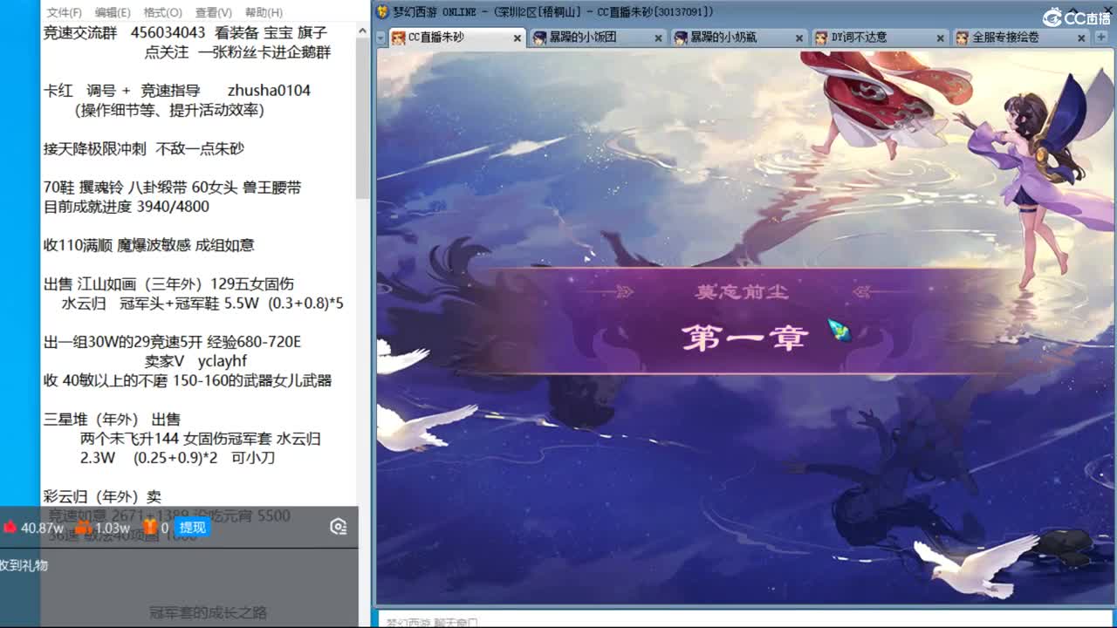Click the line starting 竞速交流群 in Notepad
This screenshot has height=628, width=1117.
click(185, 33)
